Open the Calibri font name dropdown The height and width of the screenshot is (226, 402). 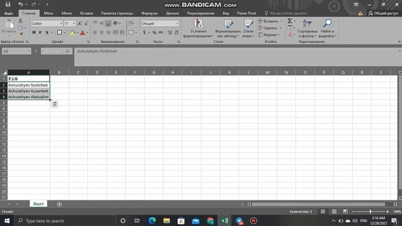coord(62,24)
